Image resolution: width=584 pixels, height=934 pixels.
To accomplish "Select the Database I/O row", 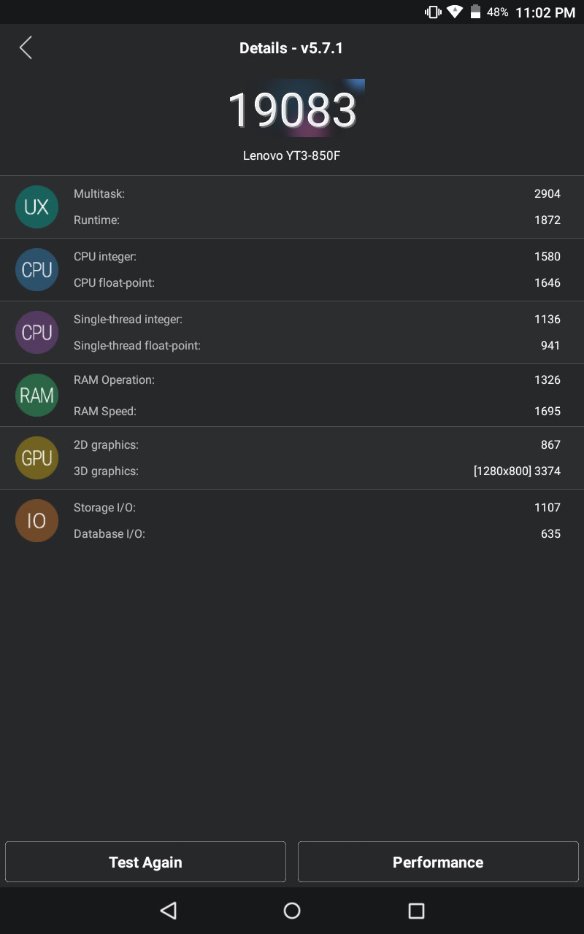I will 317,534.
